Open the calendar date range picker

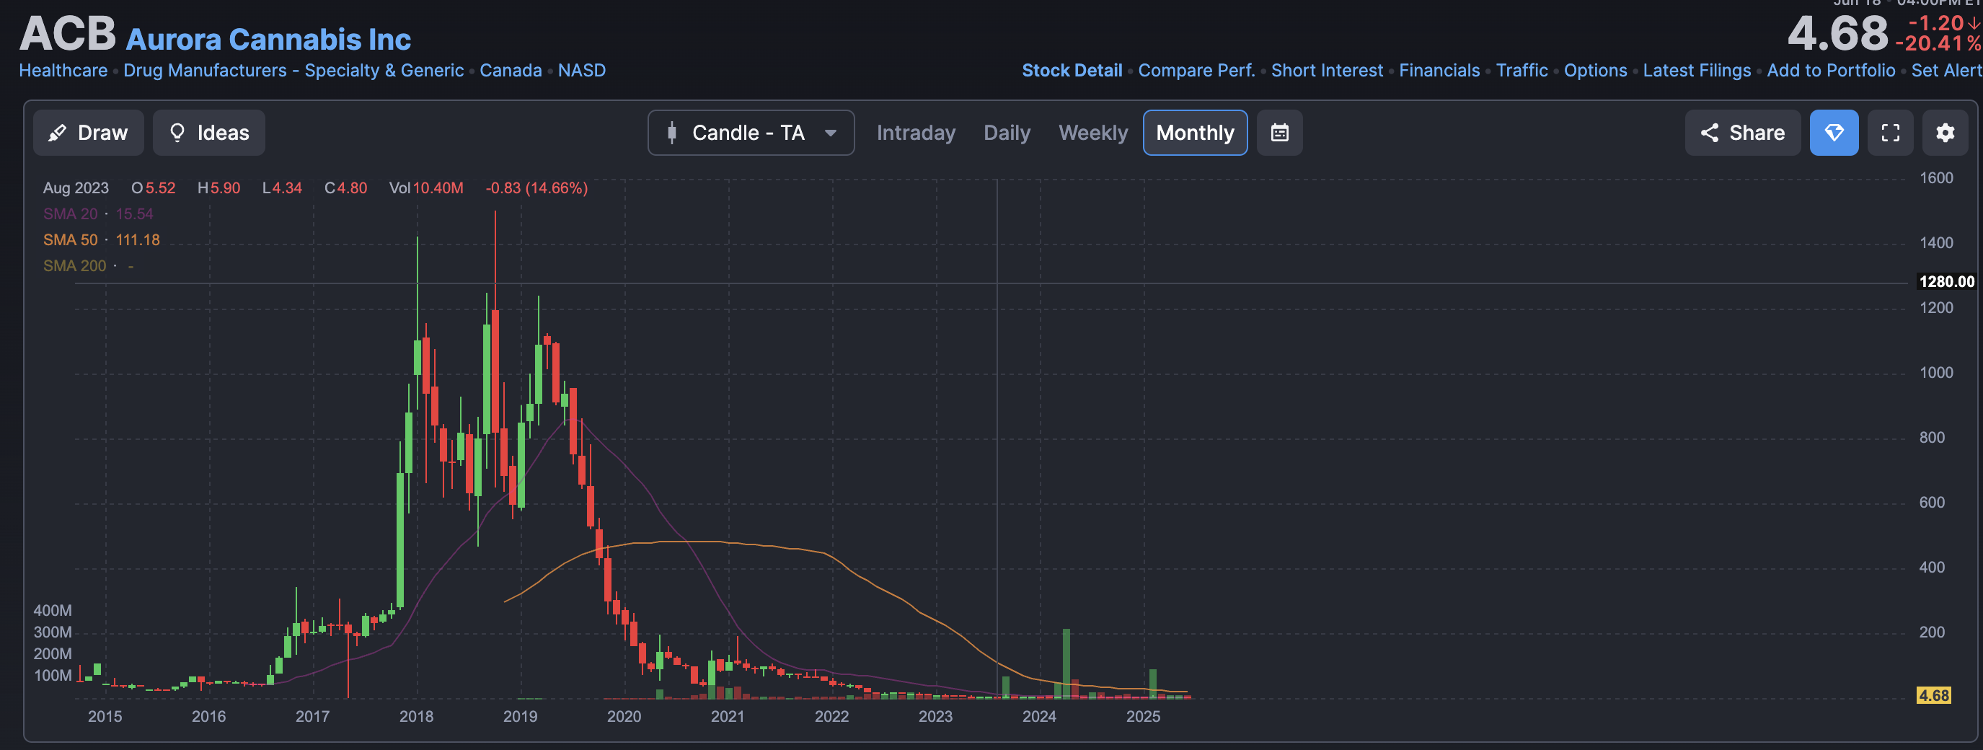click(1279, 133)
